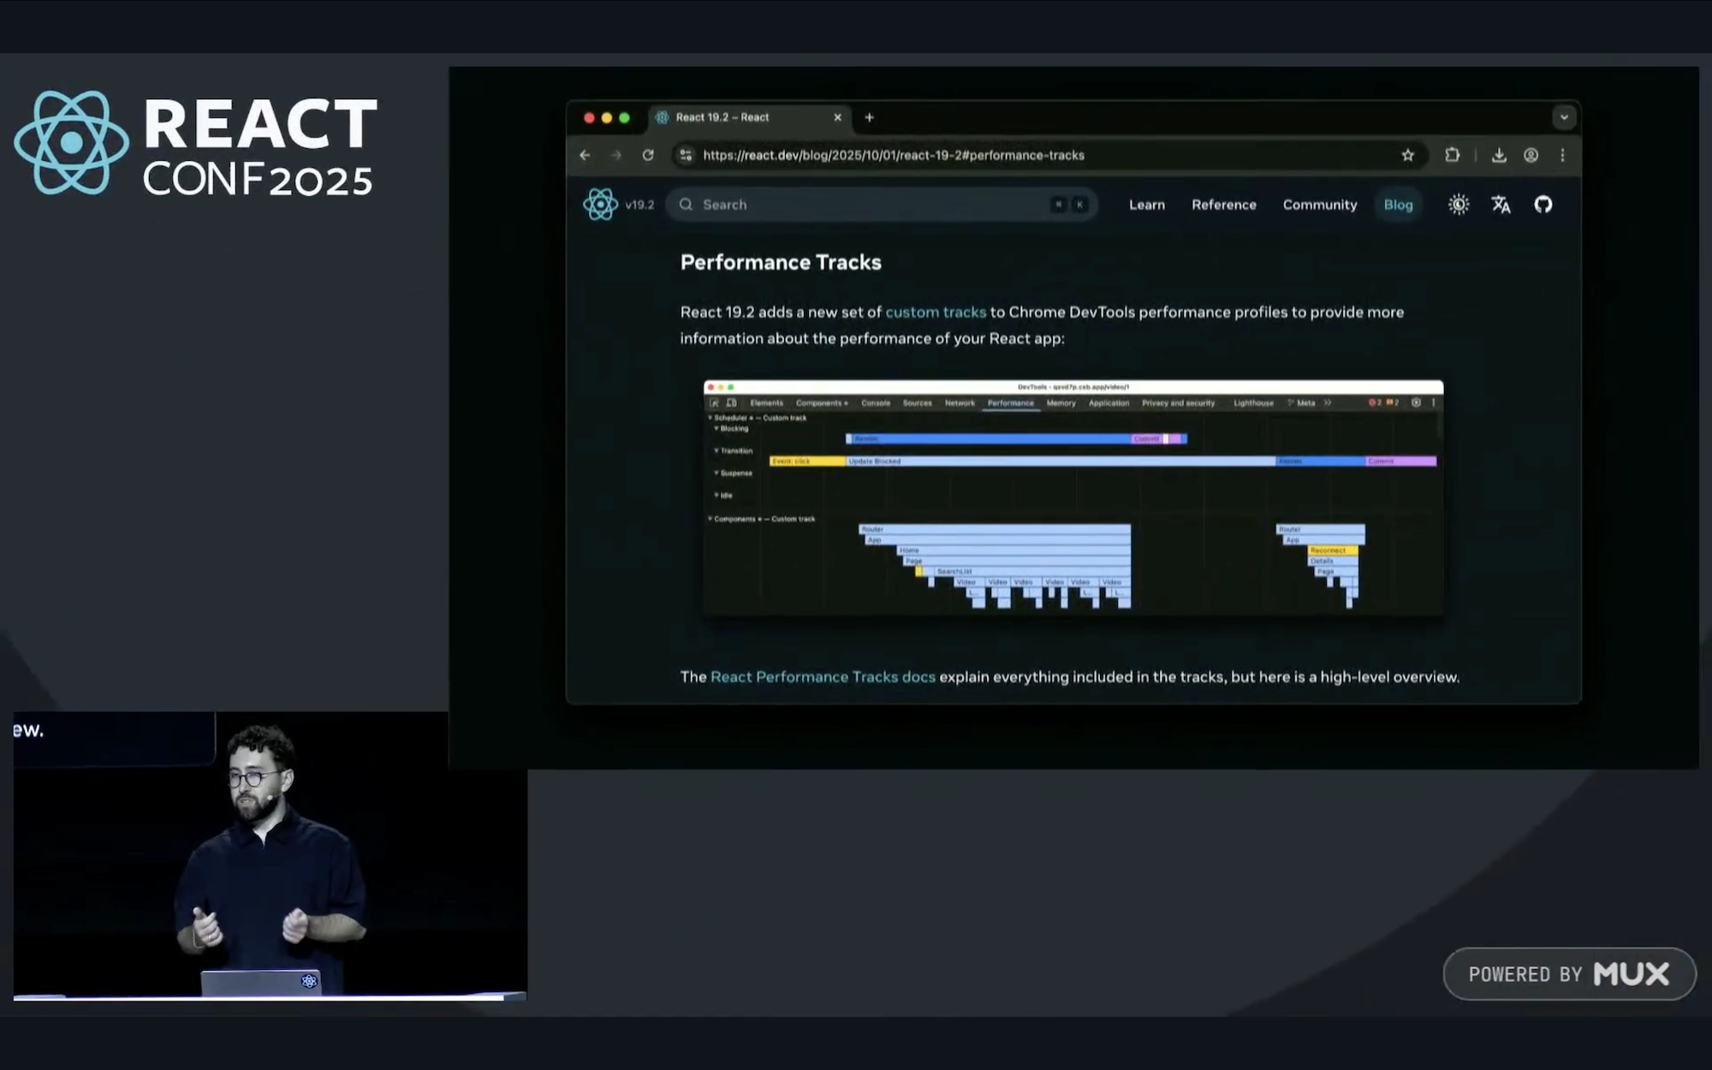Click the React logo home icon
Image resolution: width=1712 pixels, height=1070 pixels.
pos(600,205)
